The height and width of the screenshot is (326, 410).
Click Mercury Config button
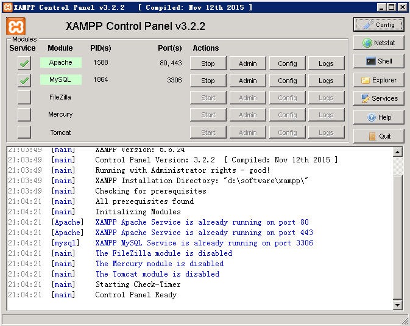click(x=288, y=115)
